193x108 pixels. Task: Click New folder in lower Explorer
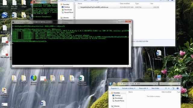pyautogui.click(x=155, y=88)
